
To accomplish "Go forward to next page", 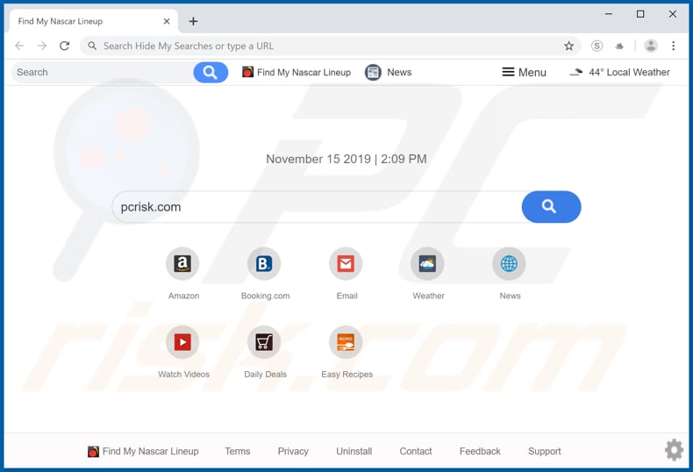I will (x=42, y=46).
